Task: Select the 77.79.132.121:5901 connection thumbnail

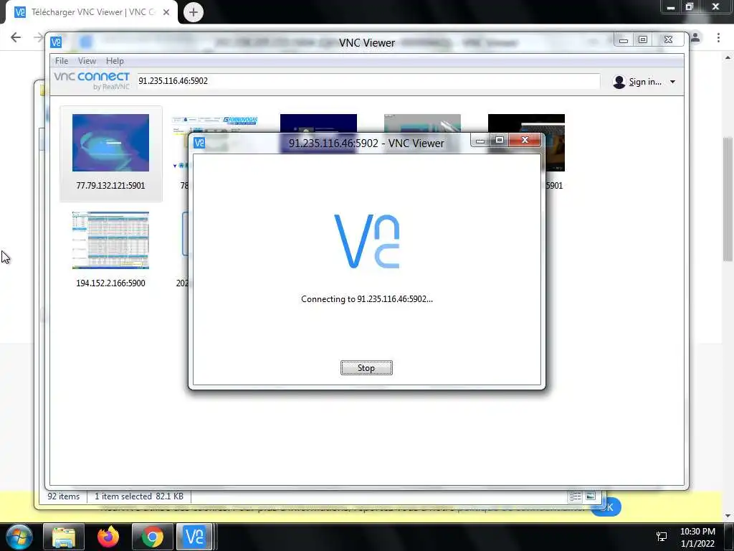Action: tap(110, 143)
